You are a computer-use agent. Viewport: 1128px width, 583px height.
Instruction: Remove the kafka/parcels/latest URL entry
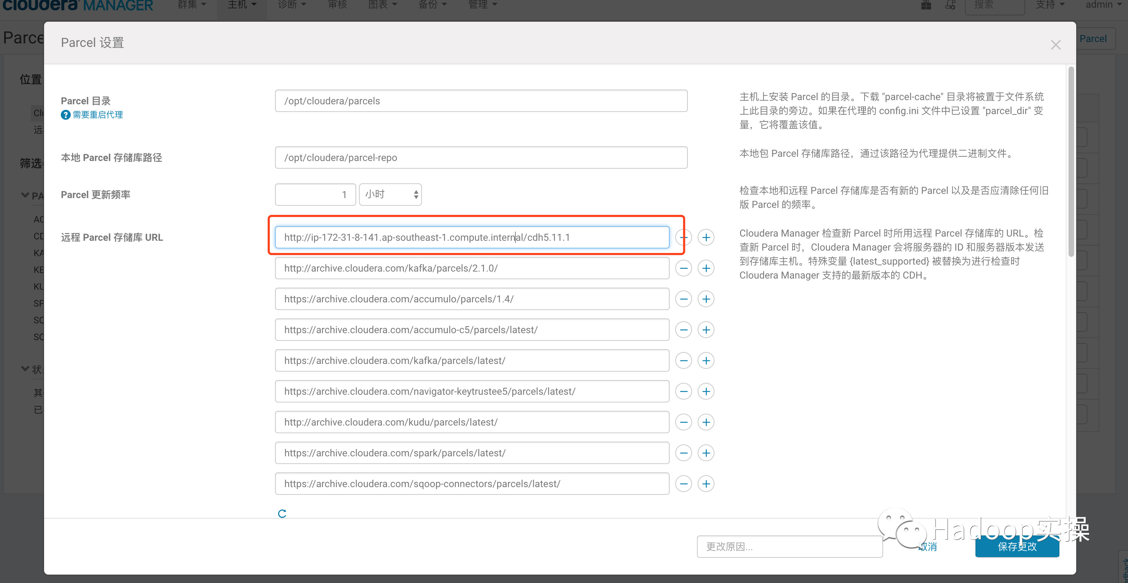[x=684, y=360]
